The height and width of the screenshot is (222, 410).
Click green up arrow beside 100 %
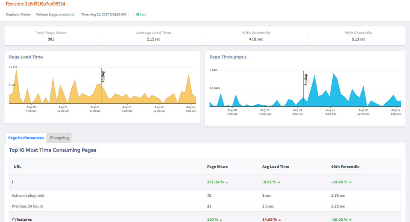[x=221, y=220]
